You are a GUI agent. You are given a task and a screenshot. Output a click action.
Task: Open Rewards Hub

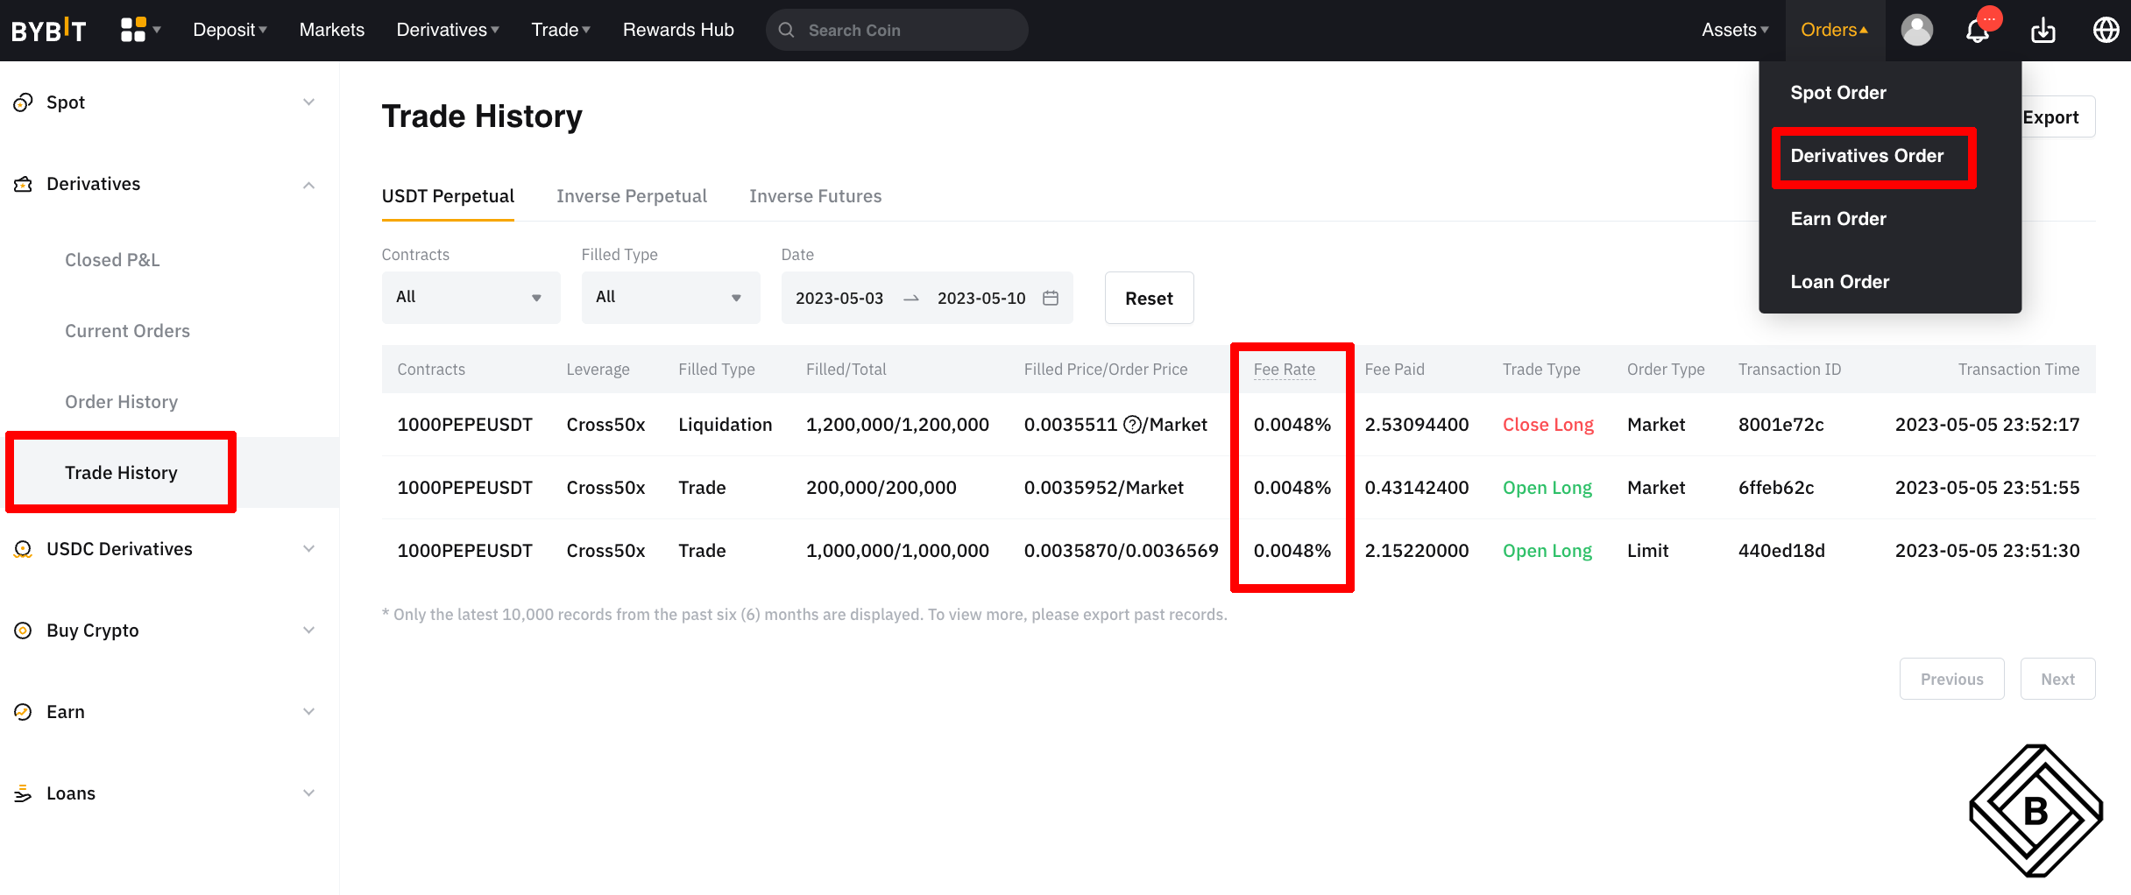point(678,30)
